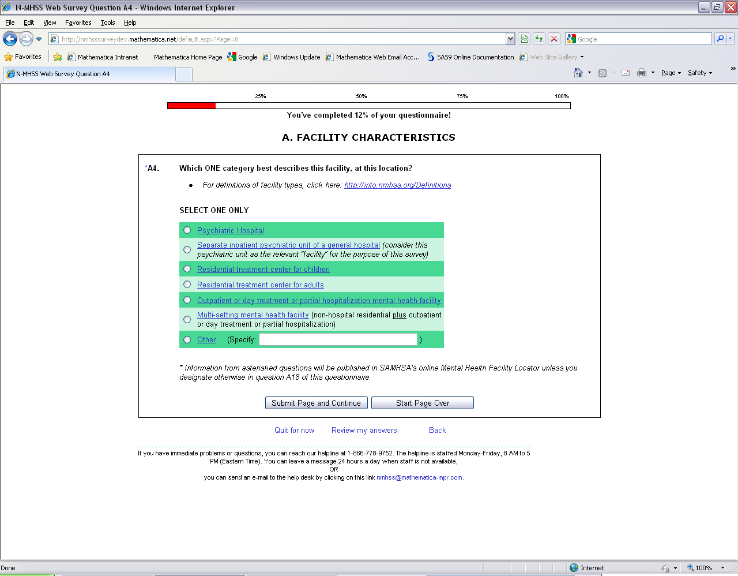Click the Quit for now link
Viewport: 738px width, 576px height.
click(294, 430)
